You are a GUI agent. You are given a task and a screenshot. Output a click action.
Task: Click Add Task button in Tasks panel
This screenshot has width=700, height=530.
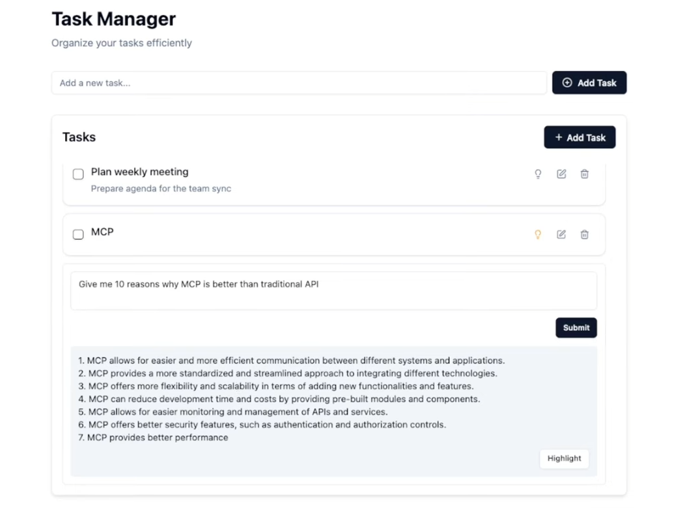(x=580, y=137)
